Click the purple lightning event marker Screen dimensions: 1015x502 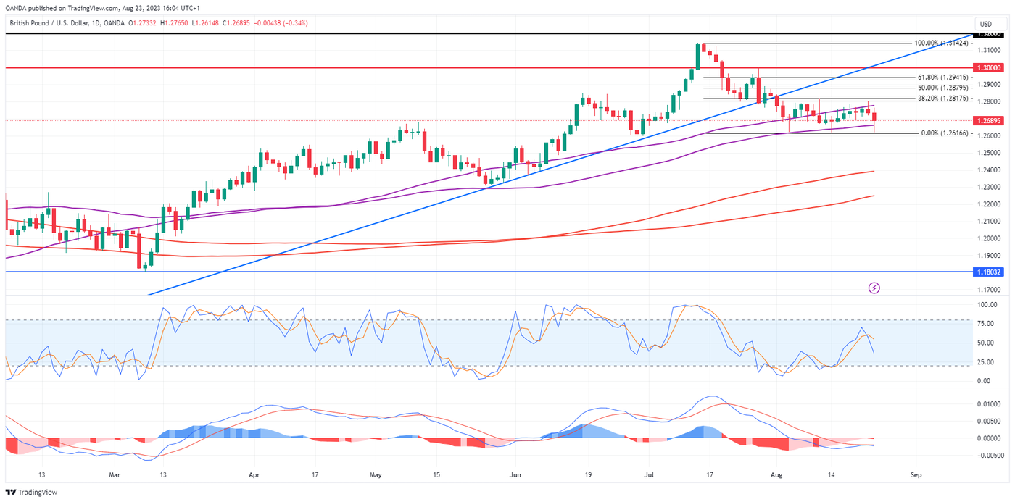874,288
